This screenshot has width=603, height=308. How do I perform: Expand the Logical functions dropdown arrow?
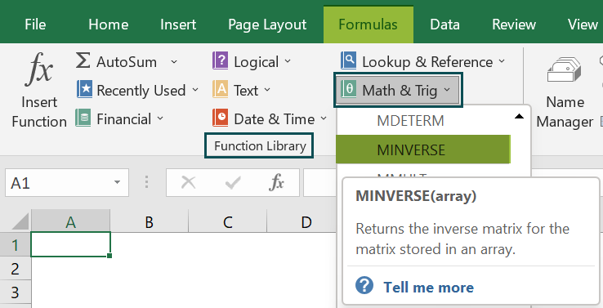click(288, 61)
